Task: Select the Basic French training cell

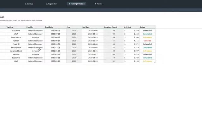Action: click(16, 37)
